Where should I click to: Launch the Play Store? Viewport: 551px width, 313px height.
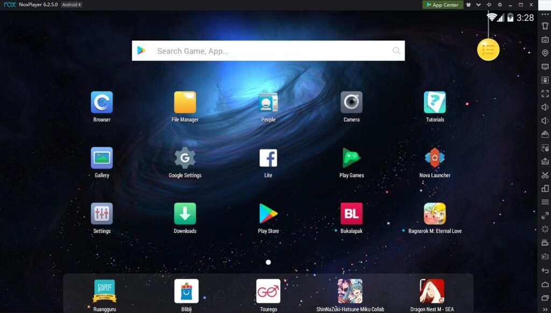pos(268,214)
